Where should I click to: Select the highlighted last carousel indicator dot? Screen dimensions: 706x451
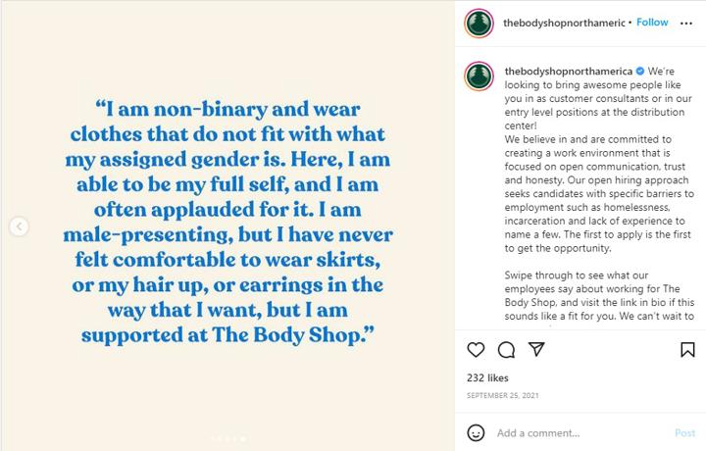243,438
